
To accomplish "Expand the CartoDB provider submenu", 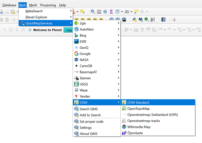I will coord(97,66).
